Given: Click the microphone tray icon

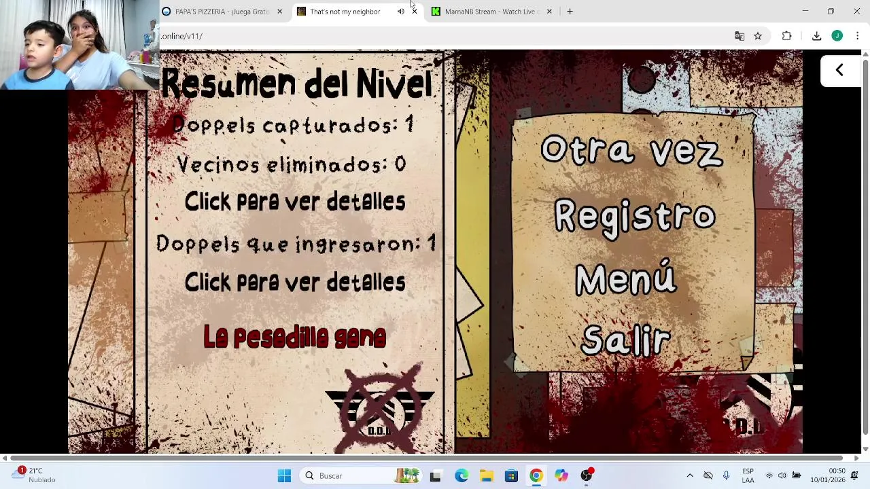Looking at the screenshot, I should (x=726, y=475).
